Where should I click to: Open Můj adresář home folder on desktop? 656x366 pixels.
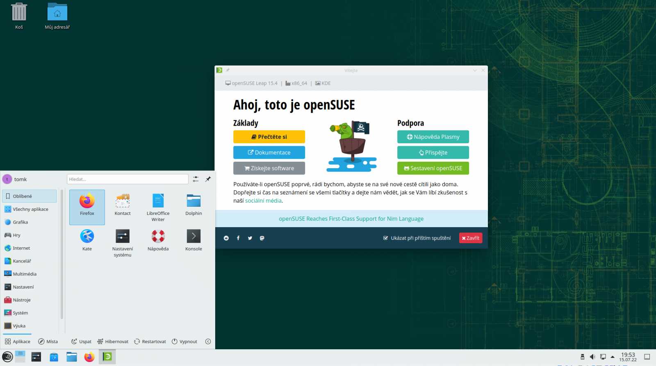tap(57, 16)
